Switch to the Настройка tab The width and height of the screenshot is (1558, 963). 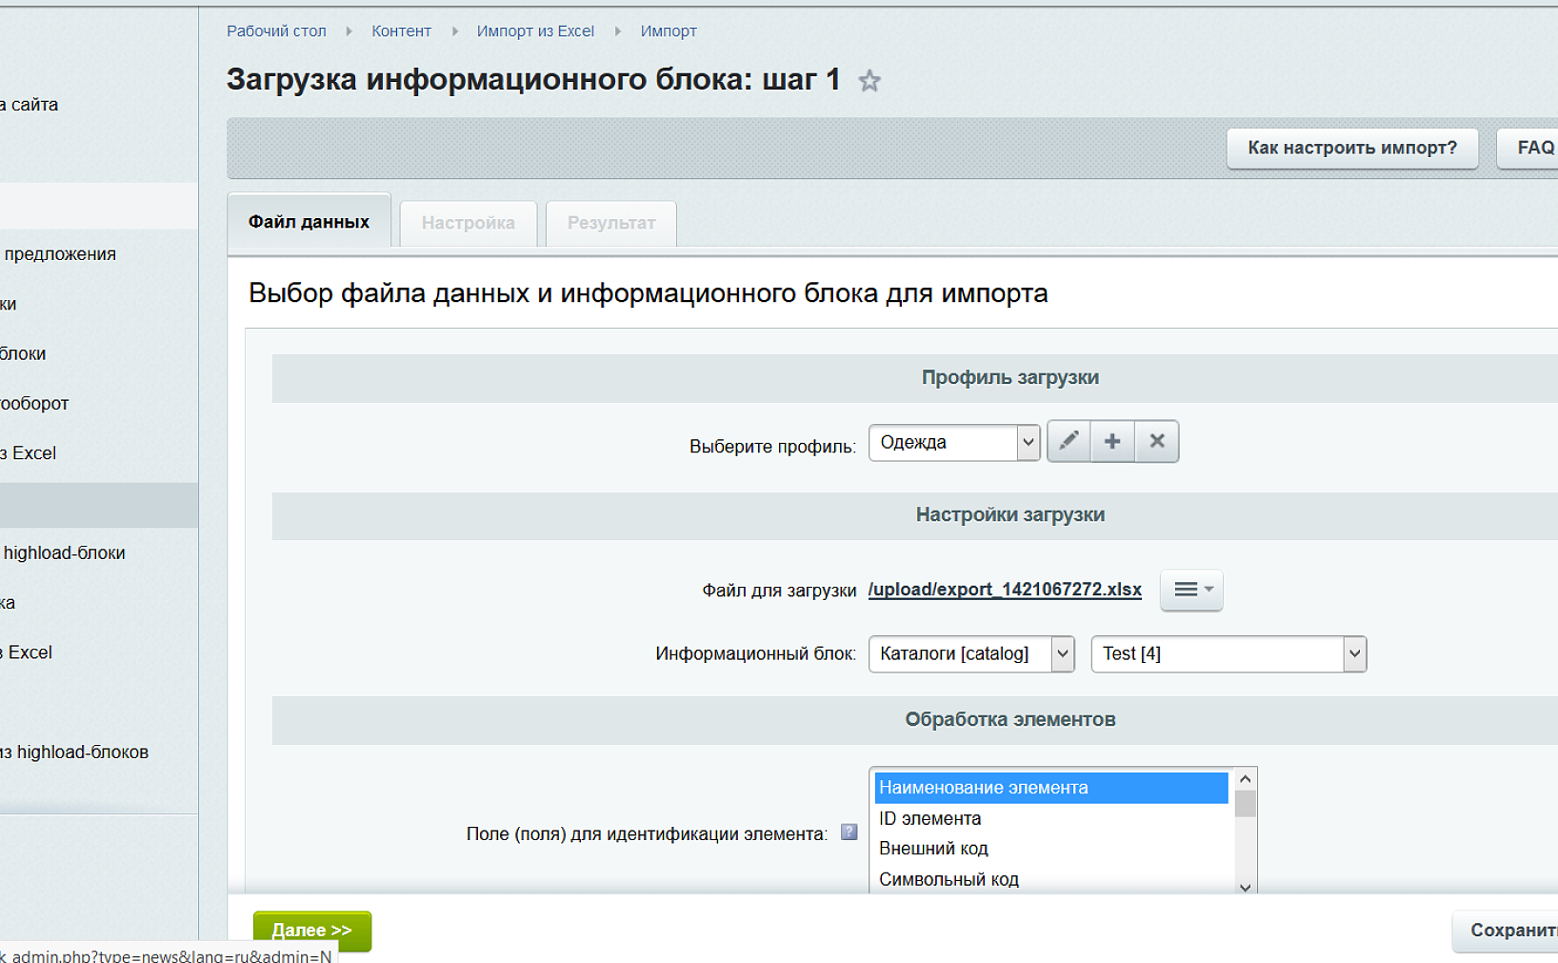pos(468,223)
